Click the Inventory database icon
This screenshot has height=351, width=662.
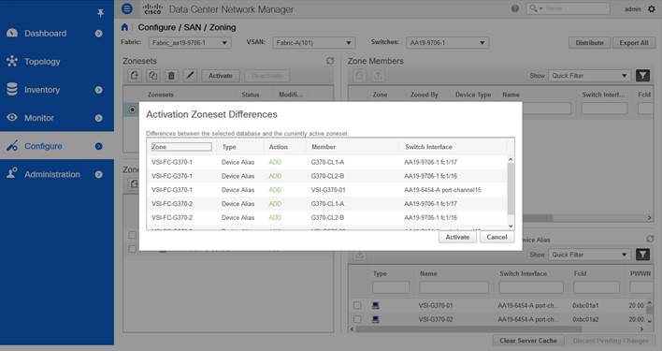12,89
